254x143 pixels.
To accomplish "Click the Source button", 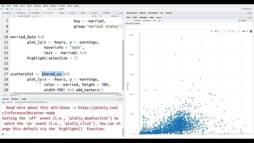I will (114, 16).
